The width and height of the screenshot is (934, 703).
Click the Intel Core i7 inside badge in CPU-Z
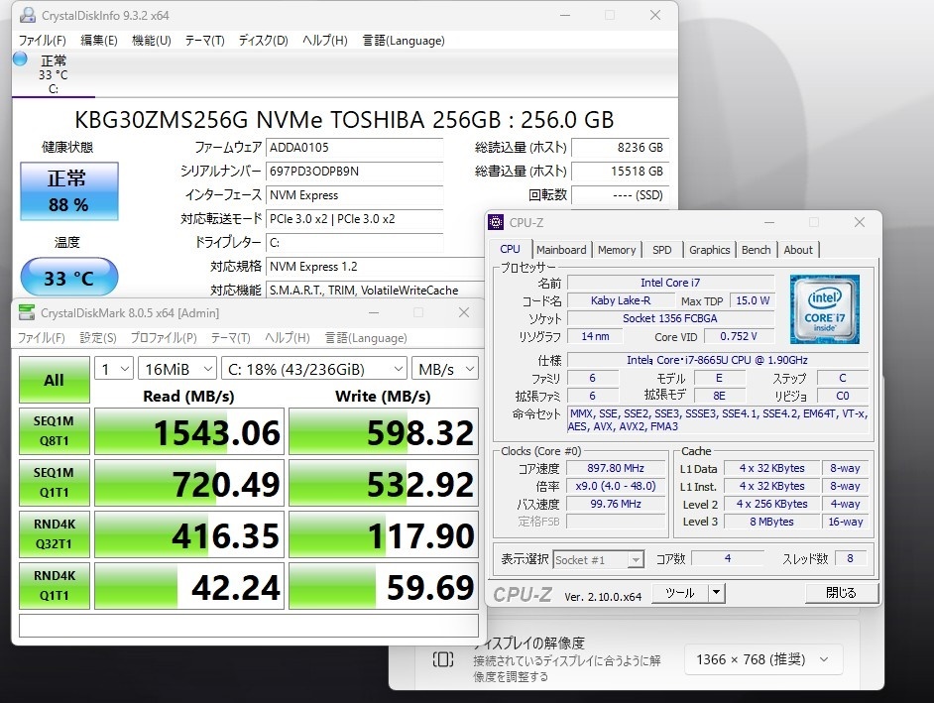(824, 308)
